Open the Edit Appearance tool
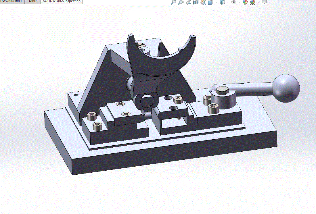 [245, 2]
